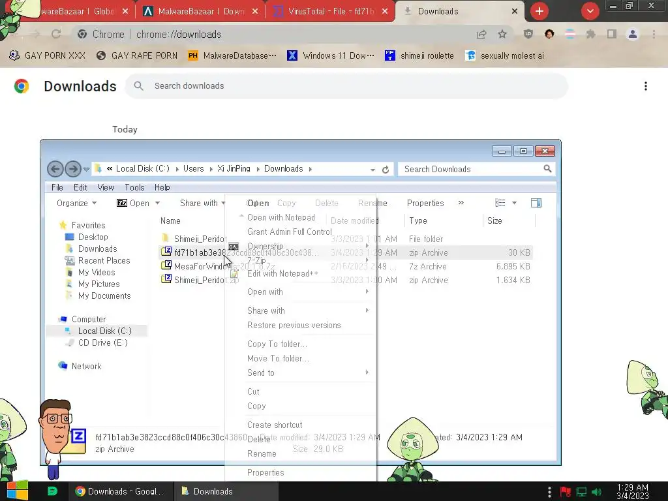Open the red tab search chevron
668x501 pixels.
pyautogui.click(x=590, y=11)
